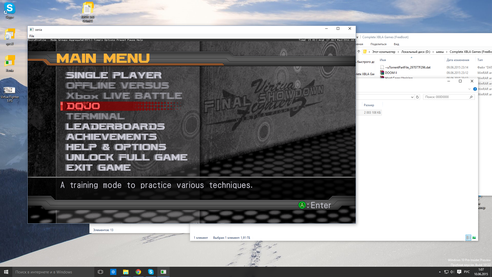Select SINGLE PLAYER in the main menu

(114, 75)
